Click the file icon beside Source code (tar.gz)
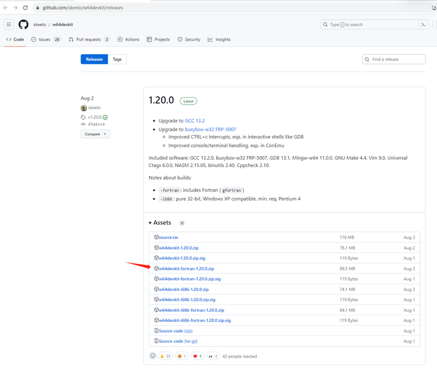 pyautogui.click(x=157, y=341)
